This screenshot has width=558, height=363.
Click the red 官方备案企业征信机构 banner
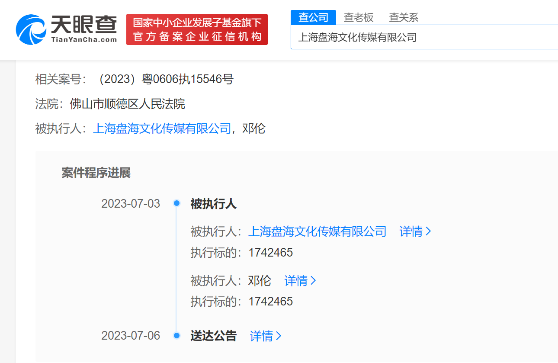pos(197,29)
